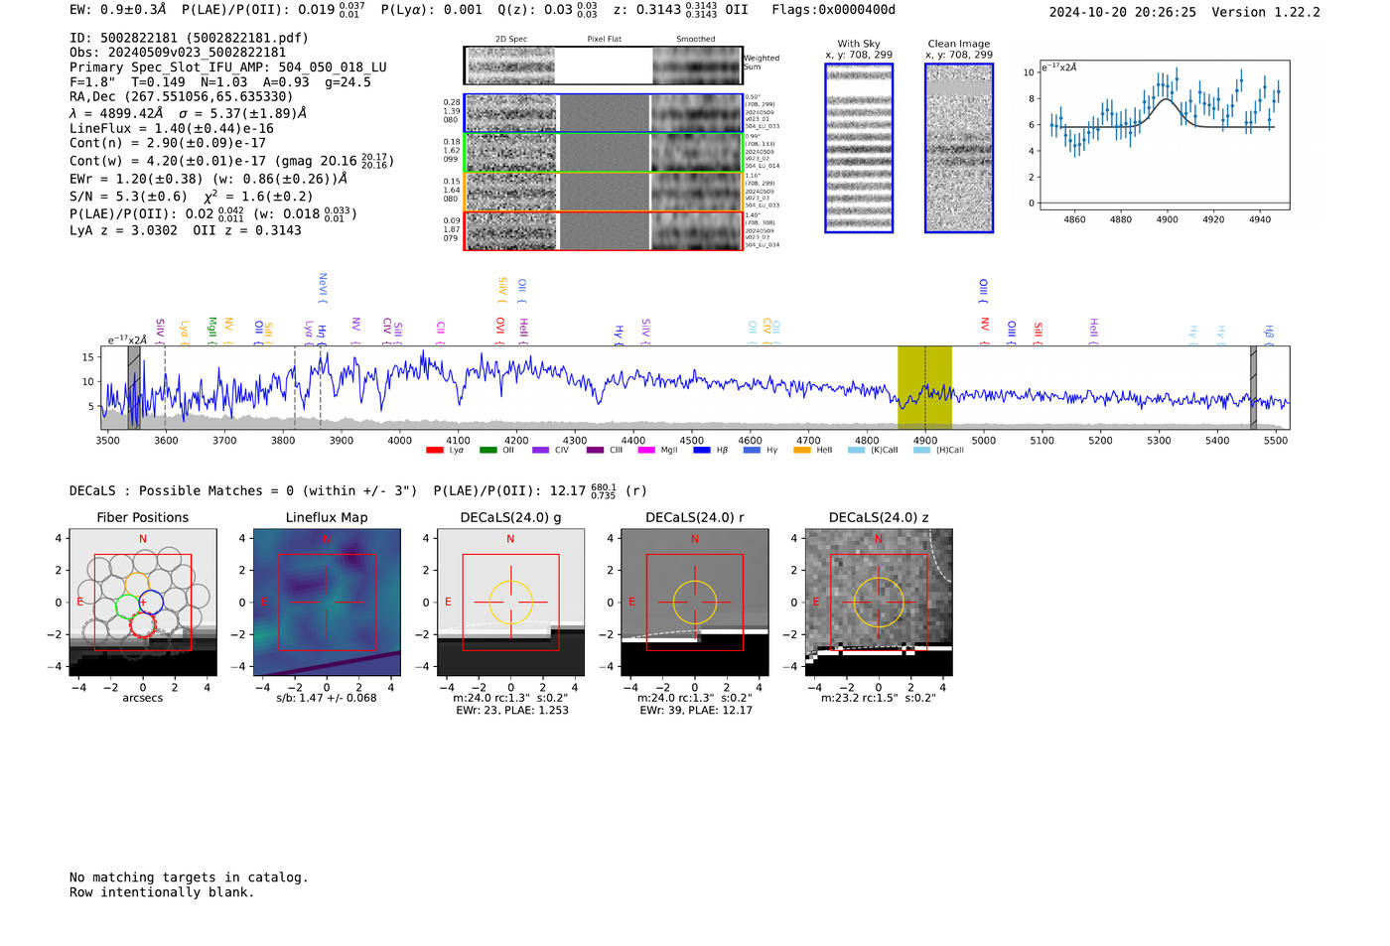Click the Cont(n) = 2.90(±0.09)e-17 value
Image resolution: width=1390 pixels, height=946 pixels.
(168, 143)
